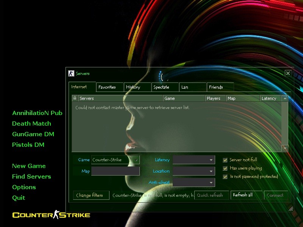The image size is (303, 227).
Task: Open the Change filters dialog
Action: pyautogui.click(x=91, y=195)
